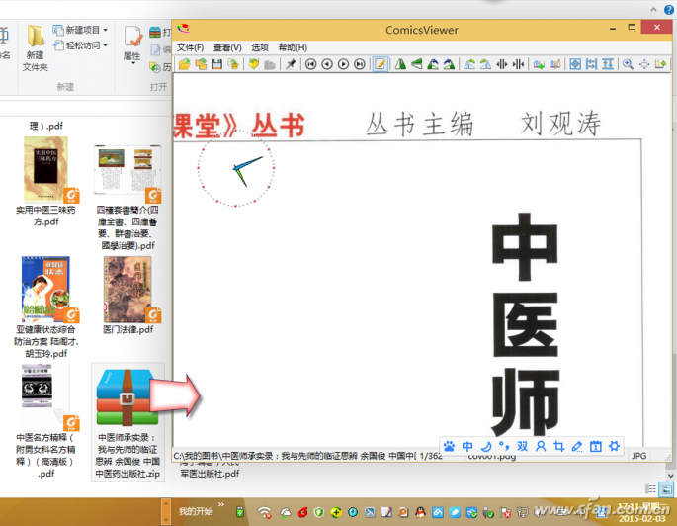Click the crosshair move icon in toolbar
The image size is (677, 526).
644,65
